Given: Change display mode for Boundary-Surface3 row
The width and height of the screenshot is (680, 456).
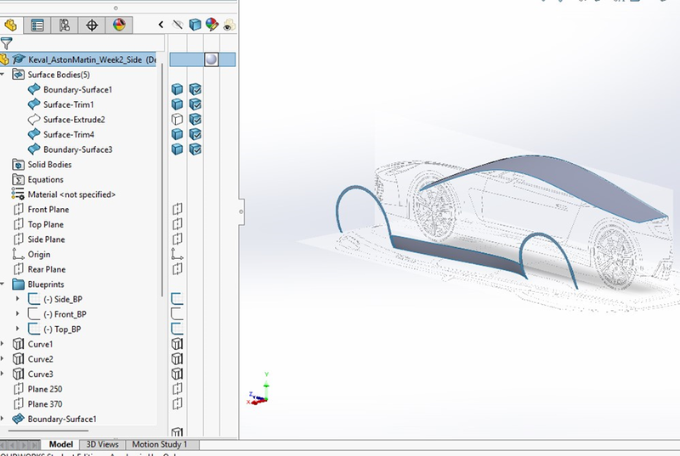Looking at the screenshot, I should (x=195, y=149).
